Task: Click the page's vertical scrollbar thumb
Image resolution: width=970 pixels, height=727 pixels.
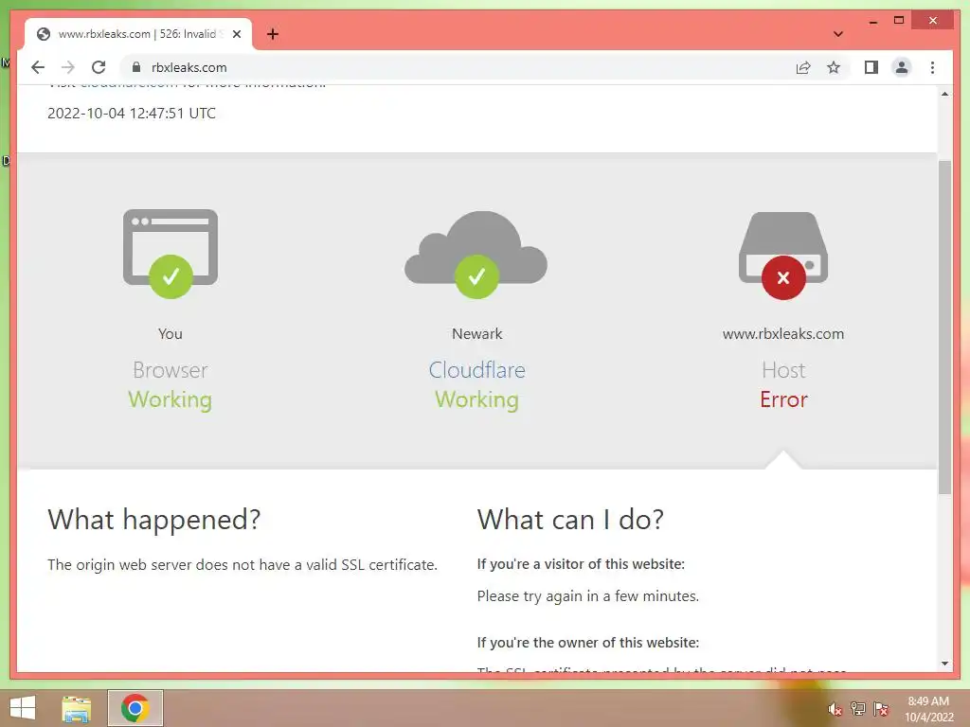Action: (x=944, y=327)
